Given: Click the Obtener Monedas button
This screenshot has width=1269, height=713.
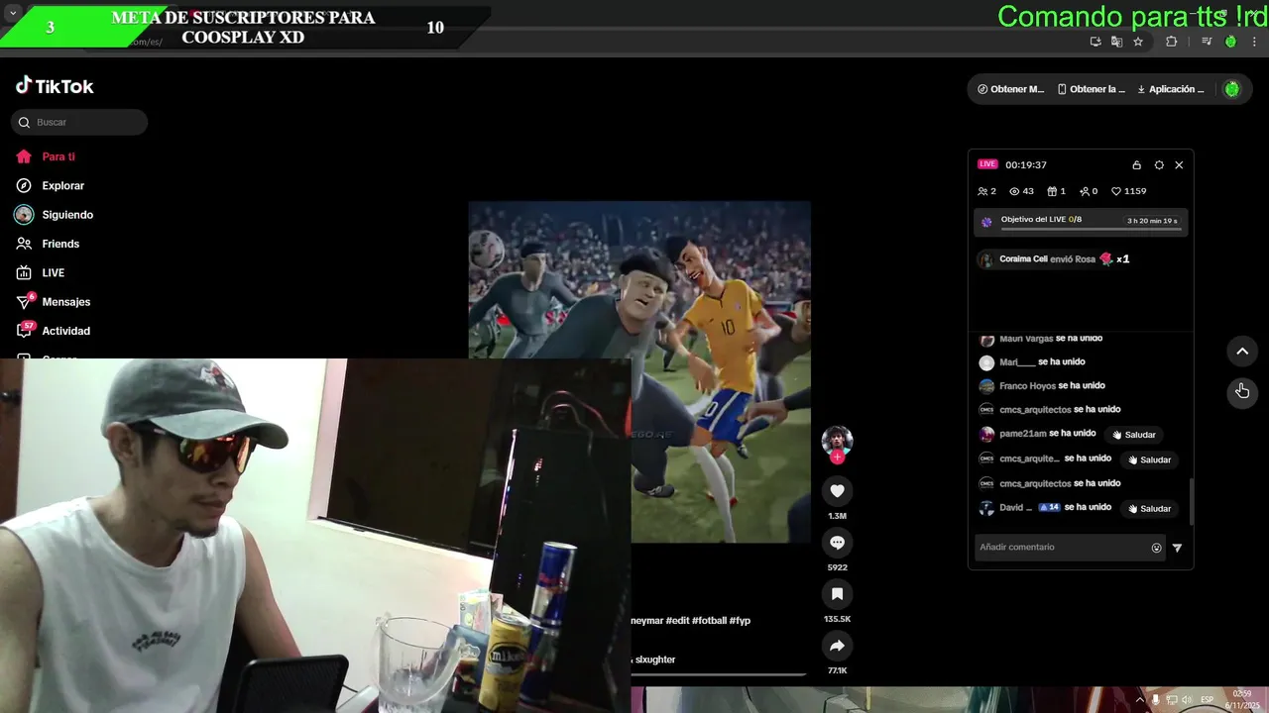Looking at the screenshot, I should [1010, 89].
